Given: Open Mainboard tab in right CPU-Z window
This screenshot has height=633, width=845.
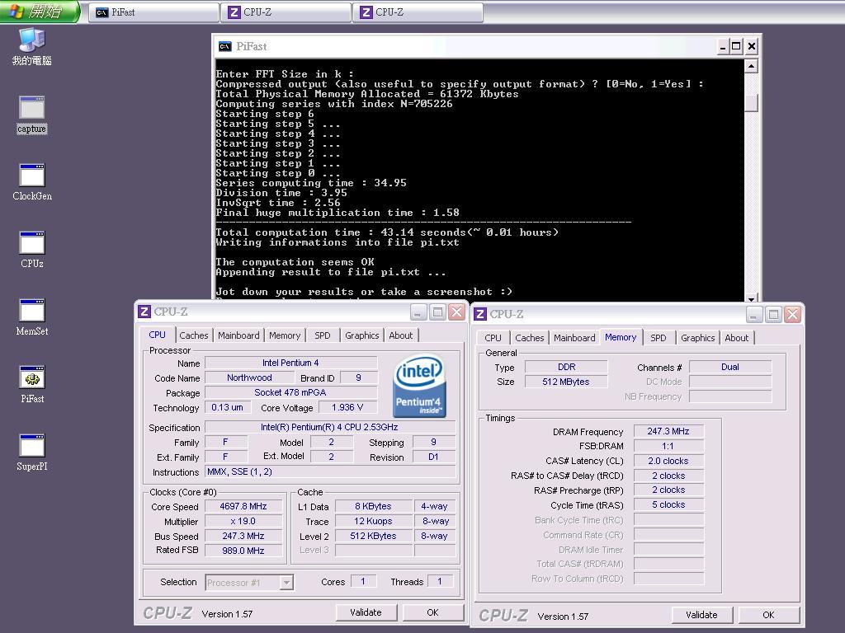Looking at the screenshot, I should point(574,337).
